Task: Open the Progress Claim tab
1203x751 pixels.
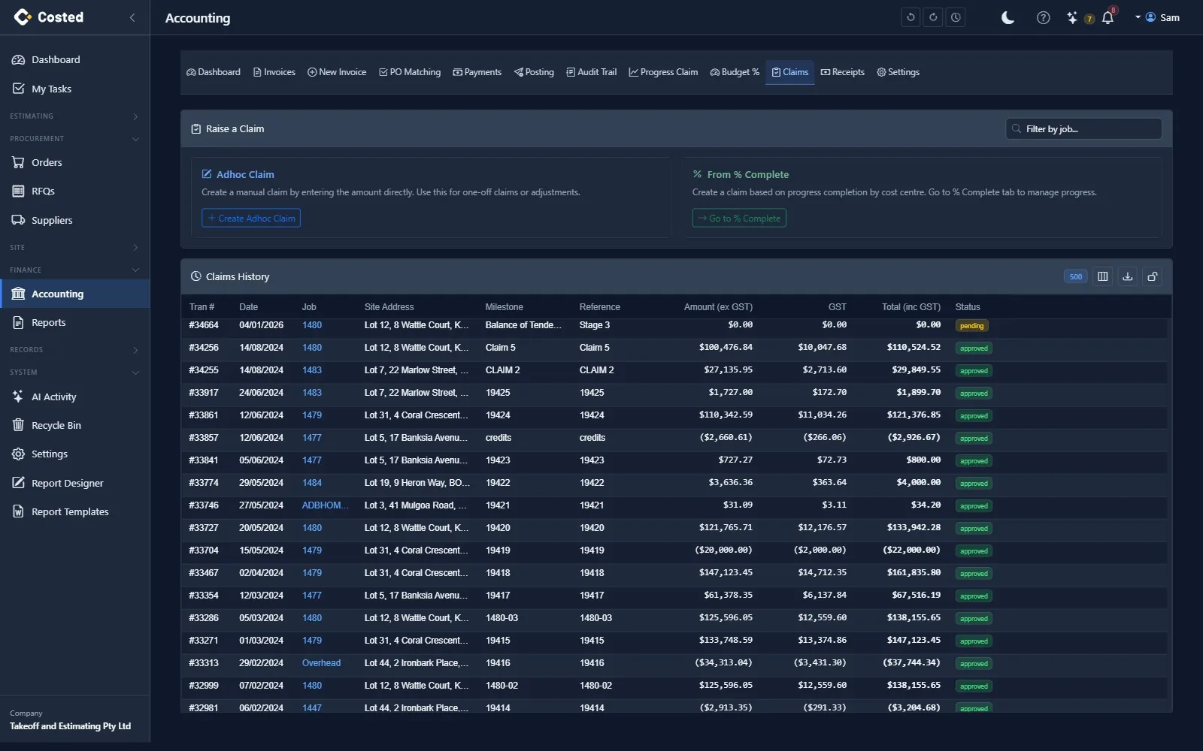Action: [663, 72]
